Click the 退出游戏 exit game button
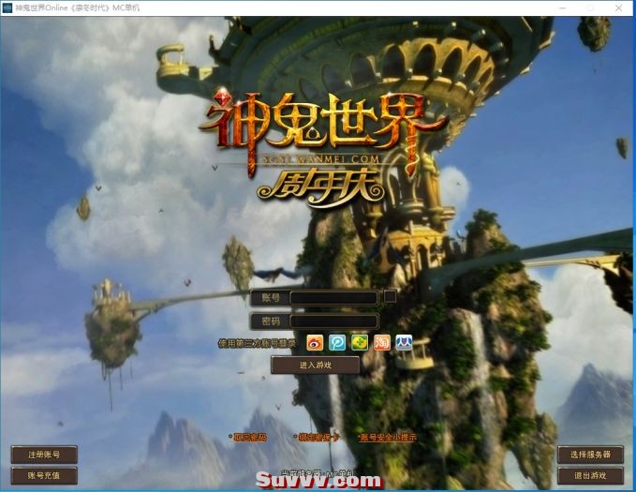 click(x=590, y=476)
